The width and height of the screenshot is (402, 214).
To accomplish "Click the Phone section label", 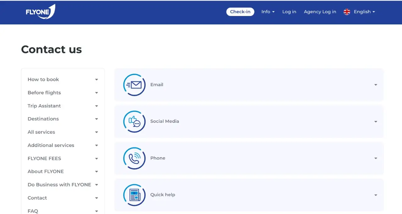I will (158, 158).
